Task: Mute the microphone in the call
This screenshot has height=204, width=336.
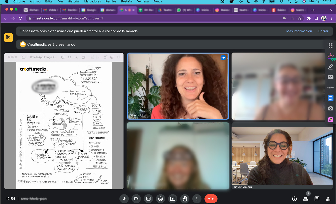Action: pyautogui.click(x=124, y=199)
